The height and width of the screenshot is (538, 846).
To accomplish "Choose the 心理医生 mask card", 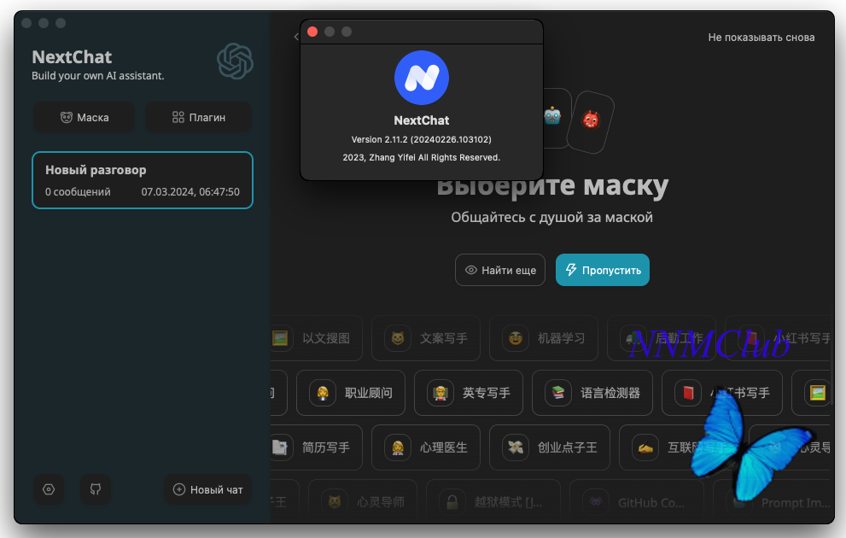I will 426,447.
